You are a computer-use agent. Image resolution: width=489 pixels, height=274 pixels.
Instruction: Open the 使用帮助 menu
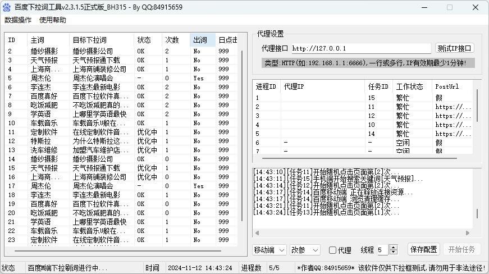point(53,20)
